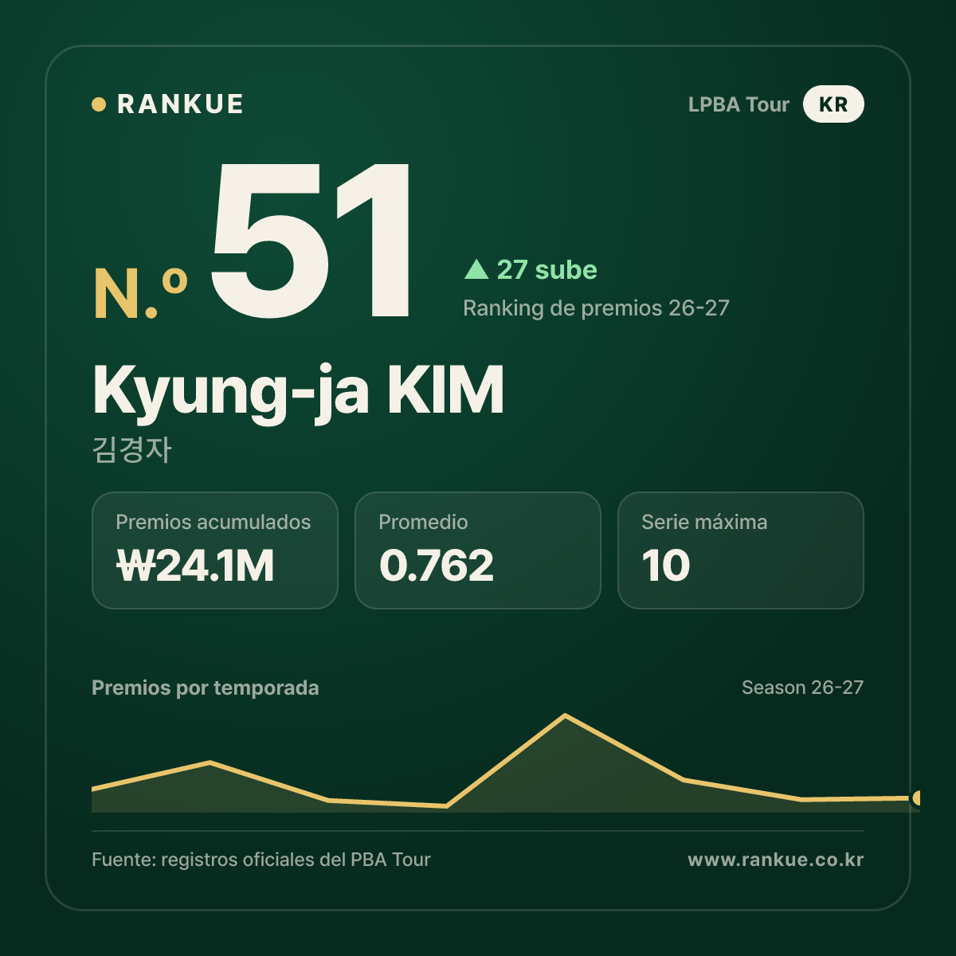Click the LPBA Tour label
The image size is (956, 956).
pos(739,104)
